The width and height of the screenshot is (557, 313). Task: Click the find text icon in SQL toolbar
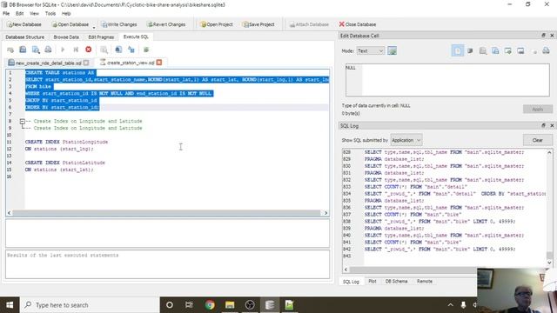click(x=118, y=50)
